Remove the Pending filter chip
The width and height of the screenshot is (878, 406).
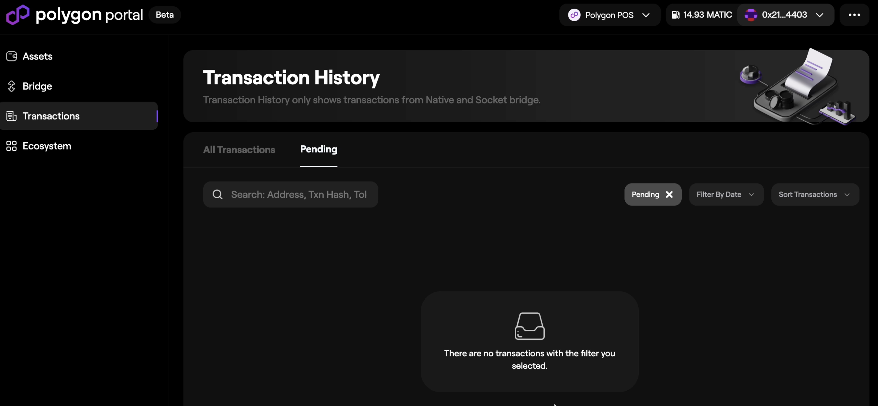coord(669,194)
